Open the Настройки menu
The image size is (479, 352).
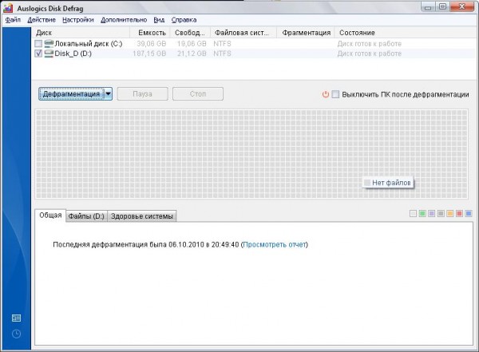(78, 20)
